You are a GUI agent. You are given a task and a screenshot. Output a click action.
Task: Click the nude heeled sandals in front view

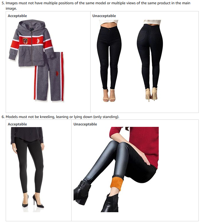point(109,95)
